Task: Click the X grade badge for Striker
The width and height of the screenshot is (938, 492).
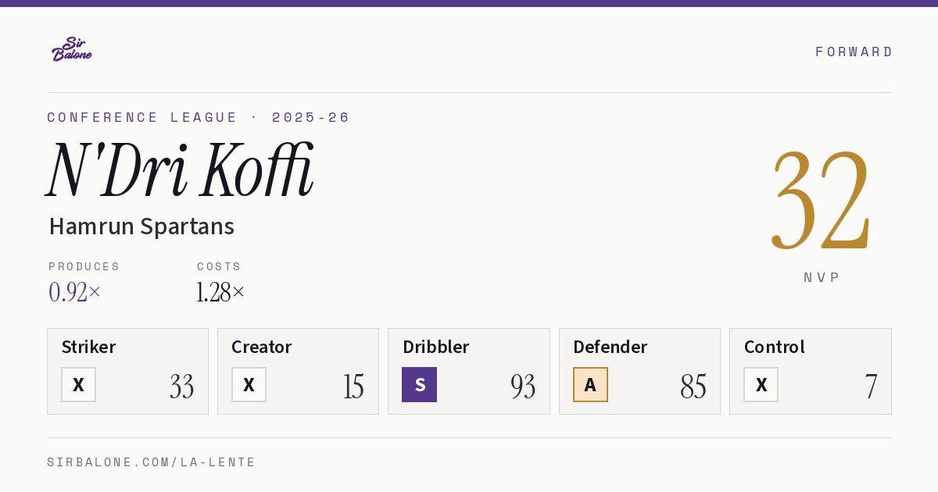Action: [x=79, y=385]
